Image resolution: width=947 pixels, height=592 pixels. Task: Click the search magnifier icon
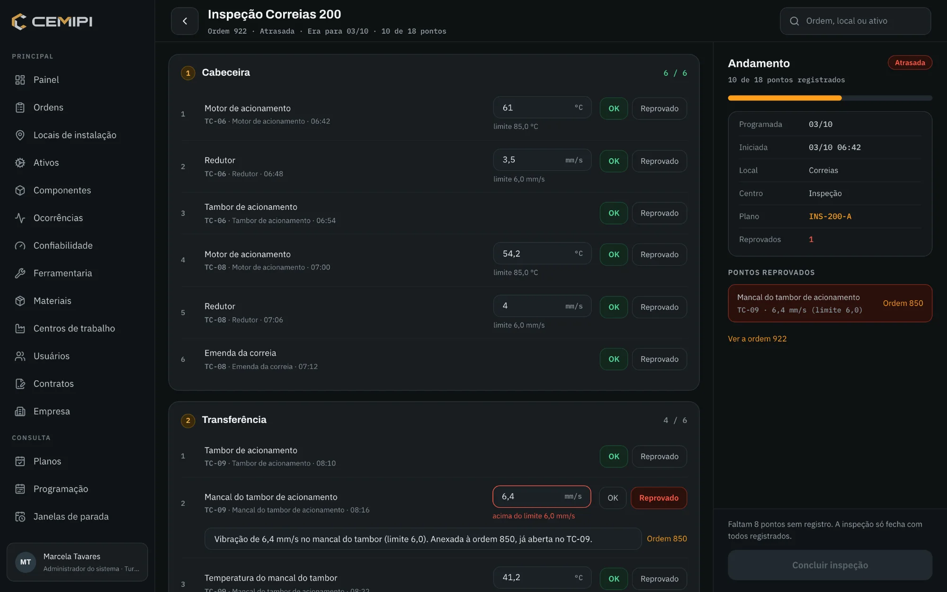pos(795,21)
